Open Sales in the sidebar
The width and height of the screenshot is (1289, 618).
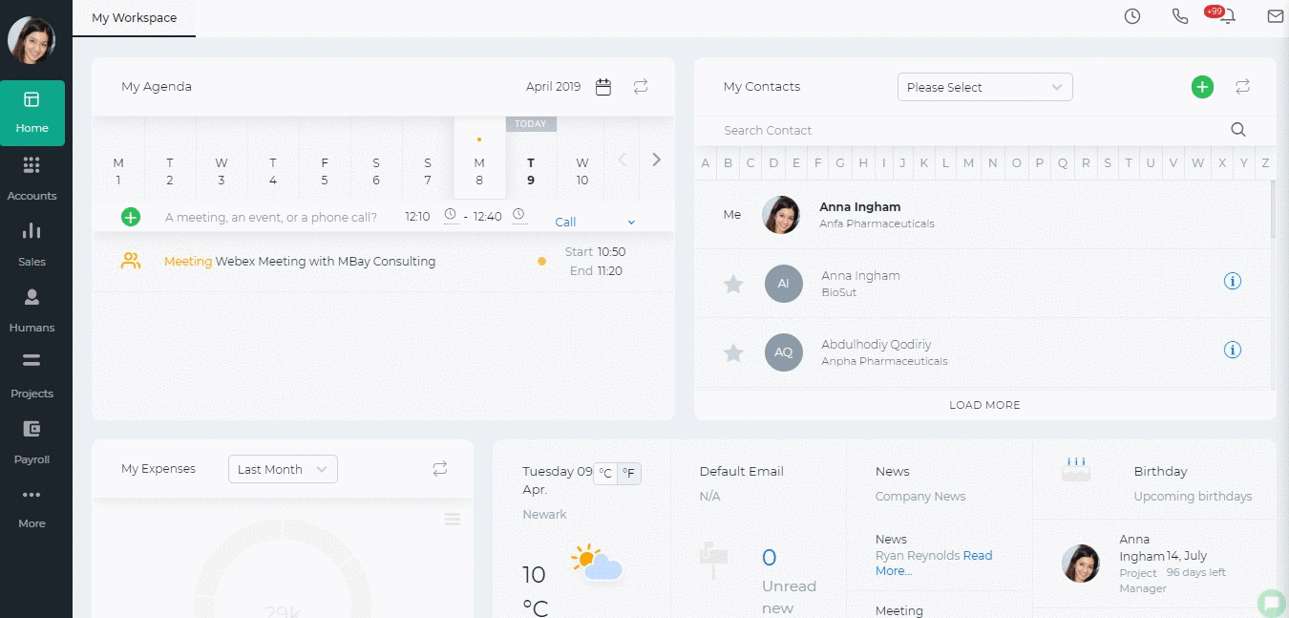click(x=32, y=245)
